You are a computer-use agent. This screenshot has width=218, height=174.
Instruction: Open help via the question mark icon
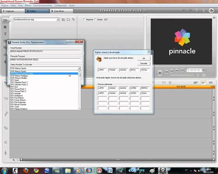pyautogui.click(x=197, y=11)
